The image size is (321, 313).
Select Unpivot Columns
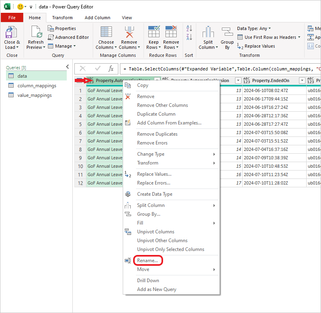point(171,232)
